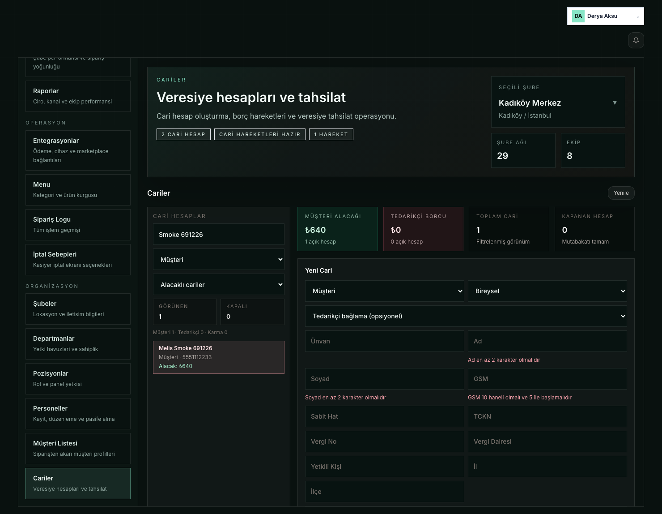Click the Vergi Dairesi input field
Viewport: 662px width, 514px height.
[x=547, y=441]
